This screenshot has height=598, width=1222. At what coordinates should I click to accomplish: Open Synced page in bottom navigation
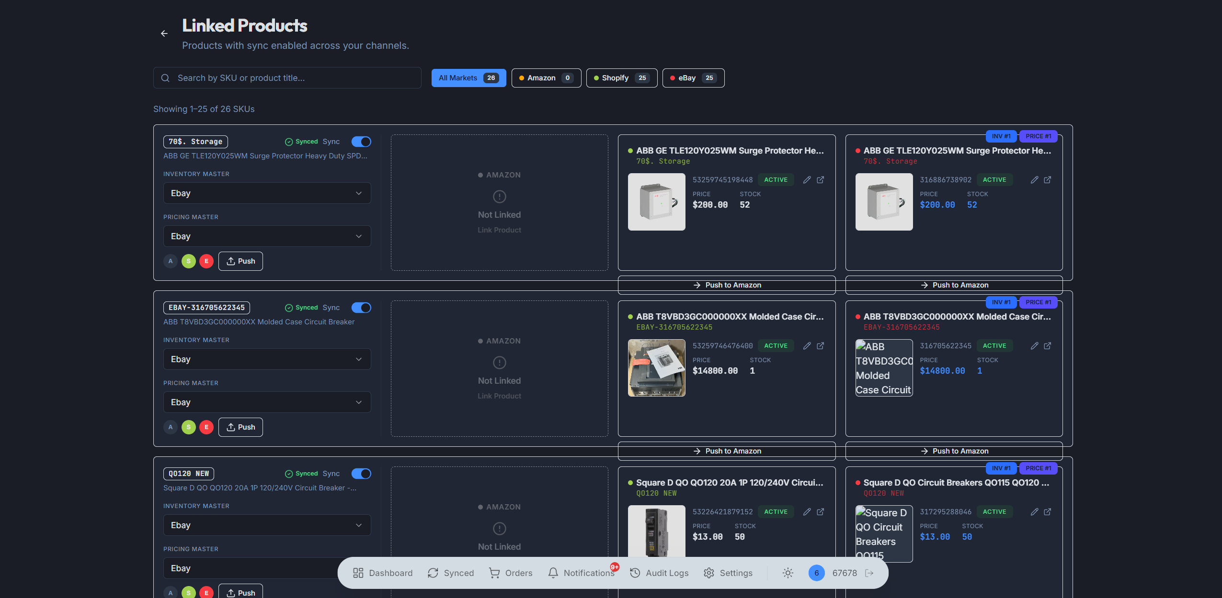point(451,573)
